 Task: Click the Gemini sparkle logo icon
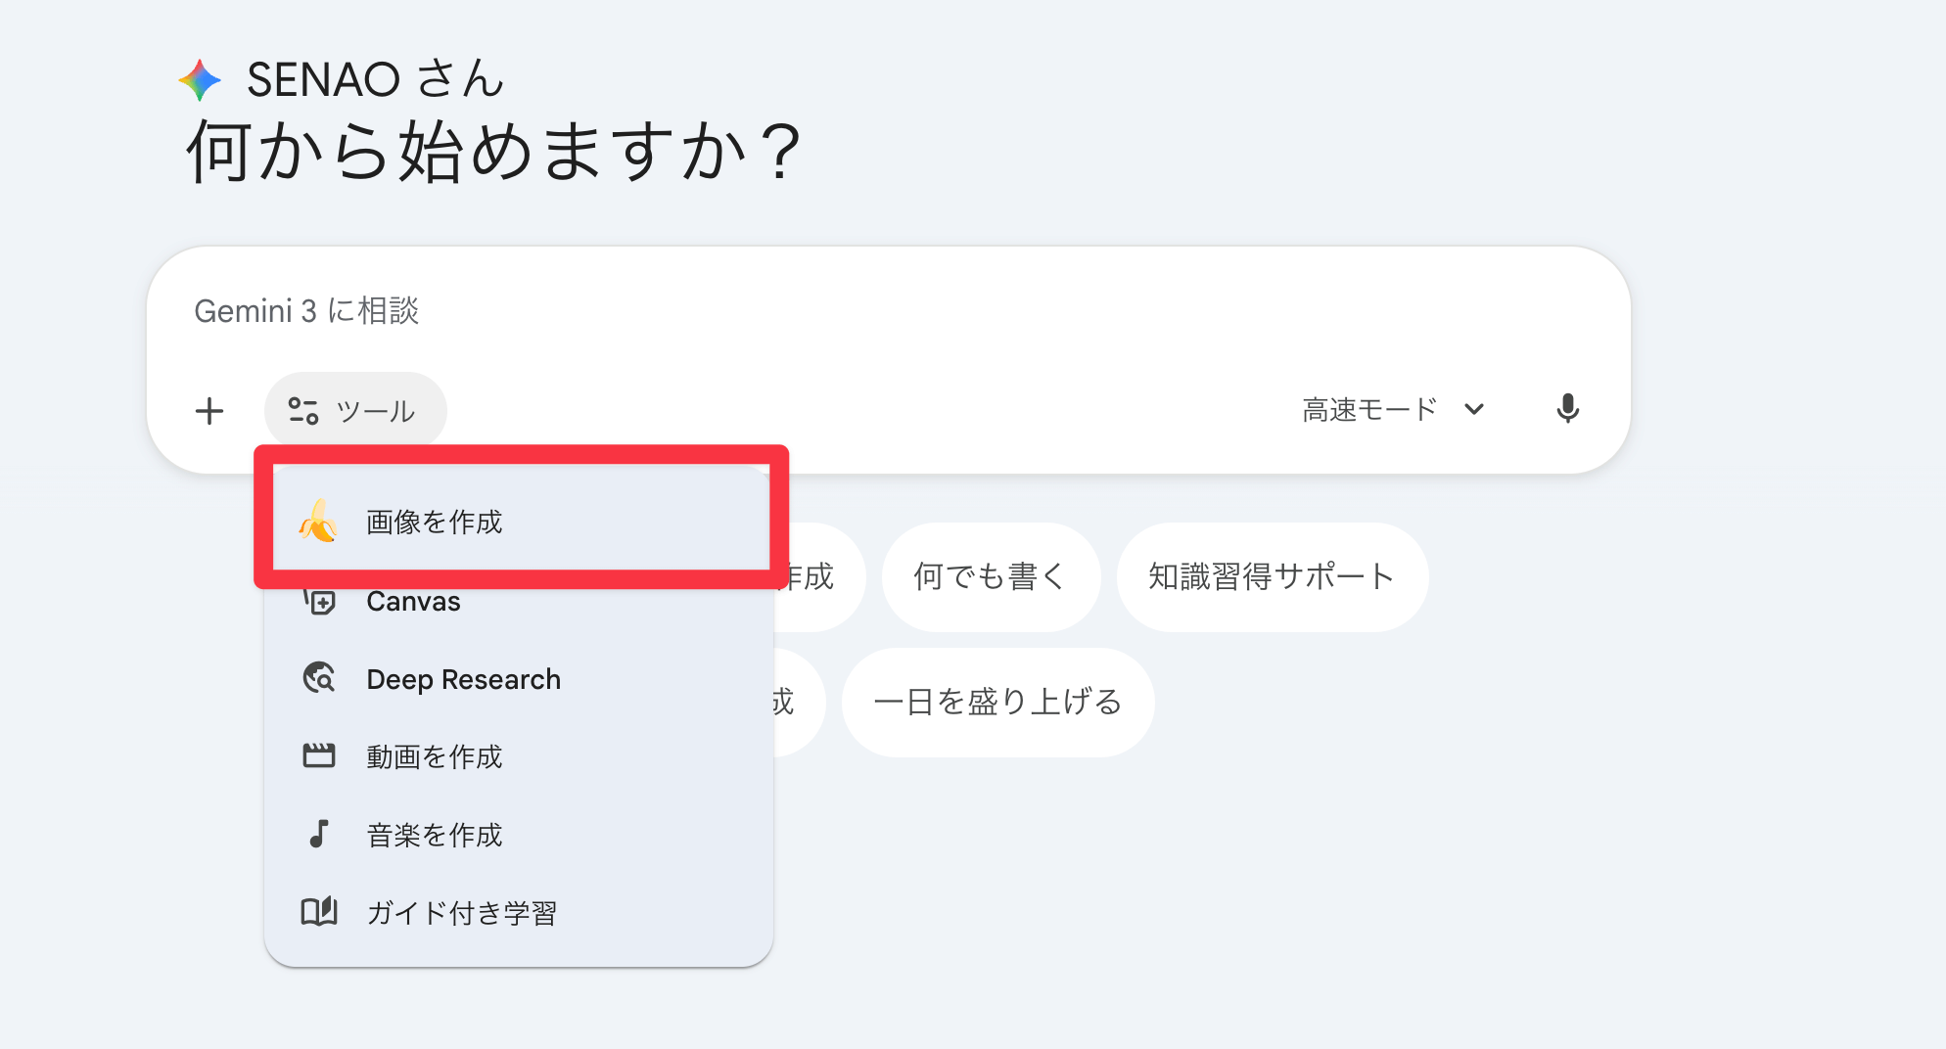click(200, 80)
